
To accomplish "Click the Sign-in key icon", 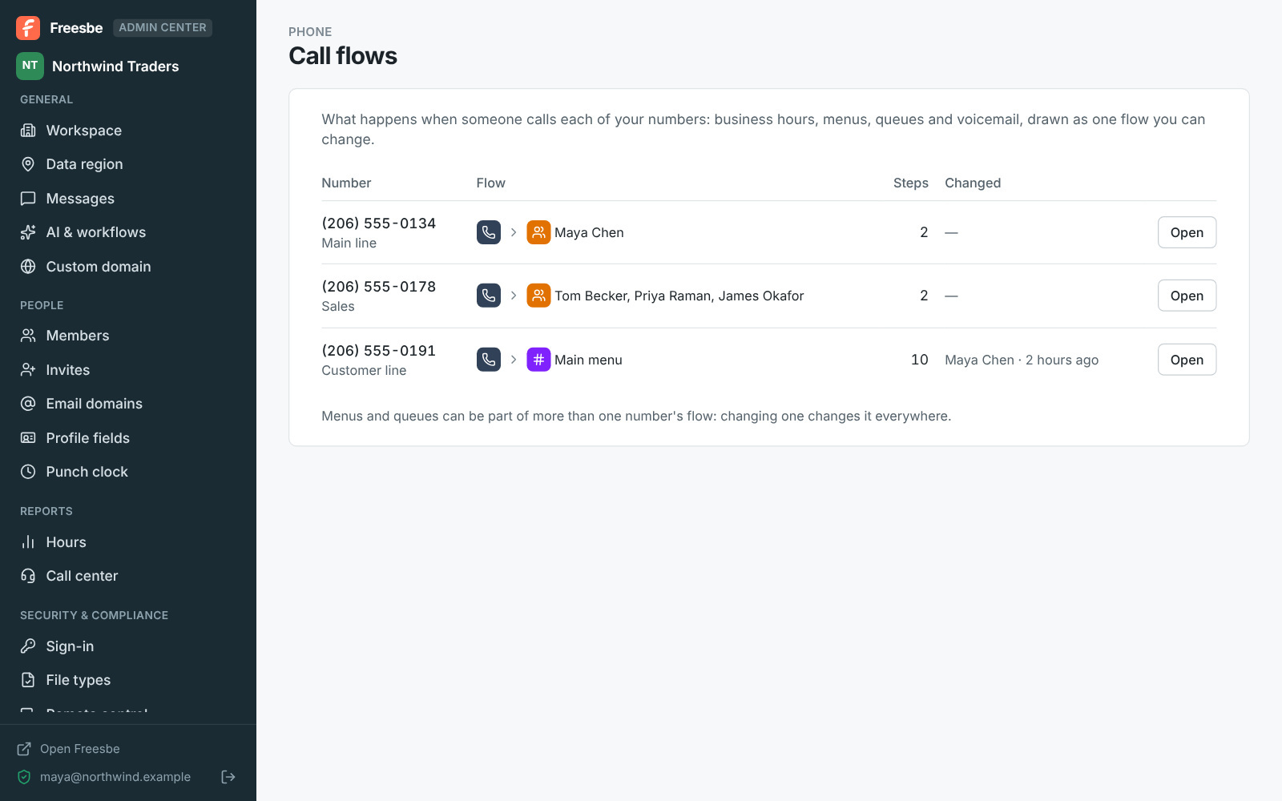I will coord(28,646).
